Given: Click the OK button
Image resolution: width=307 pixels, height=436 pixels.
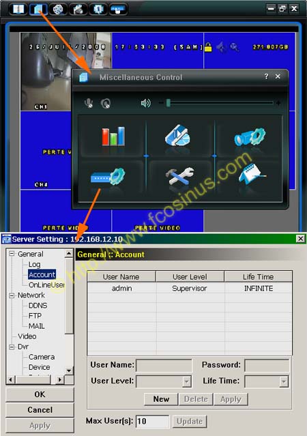Looking at the screenshot, I should click(x=40, y=394).
